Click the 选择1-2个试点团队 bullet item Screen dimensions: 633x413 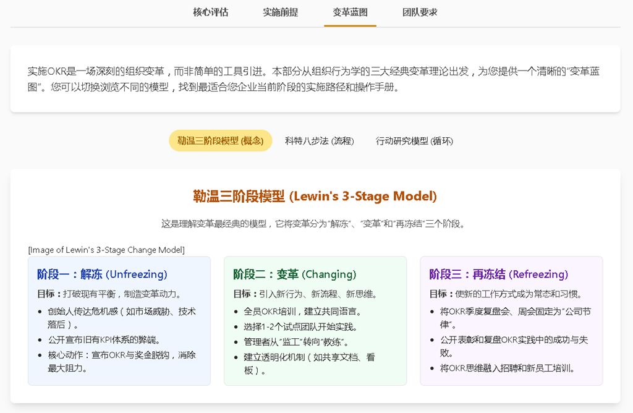(301, 326)
